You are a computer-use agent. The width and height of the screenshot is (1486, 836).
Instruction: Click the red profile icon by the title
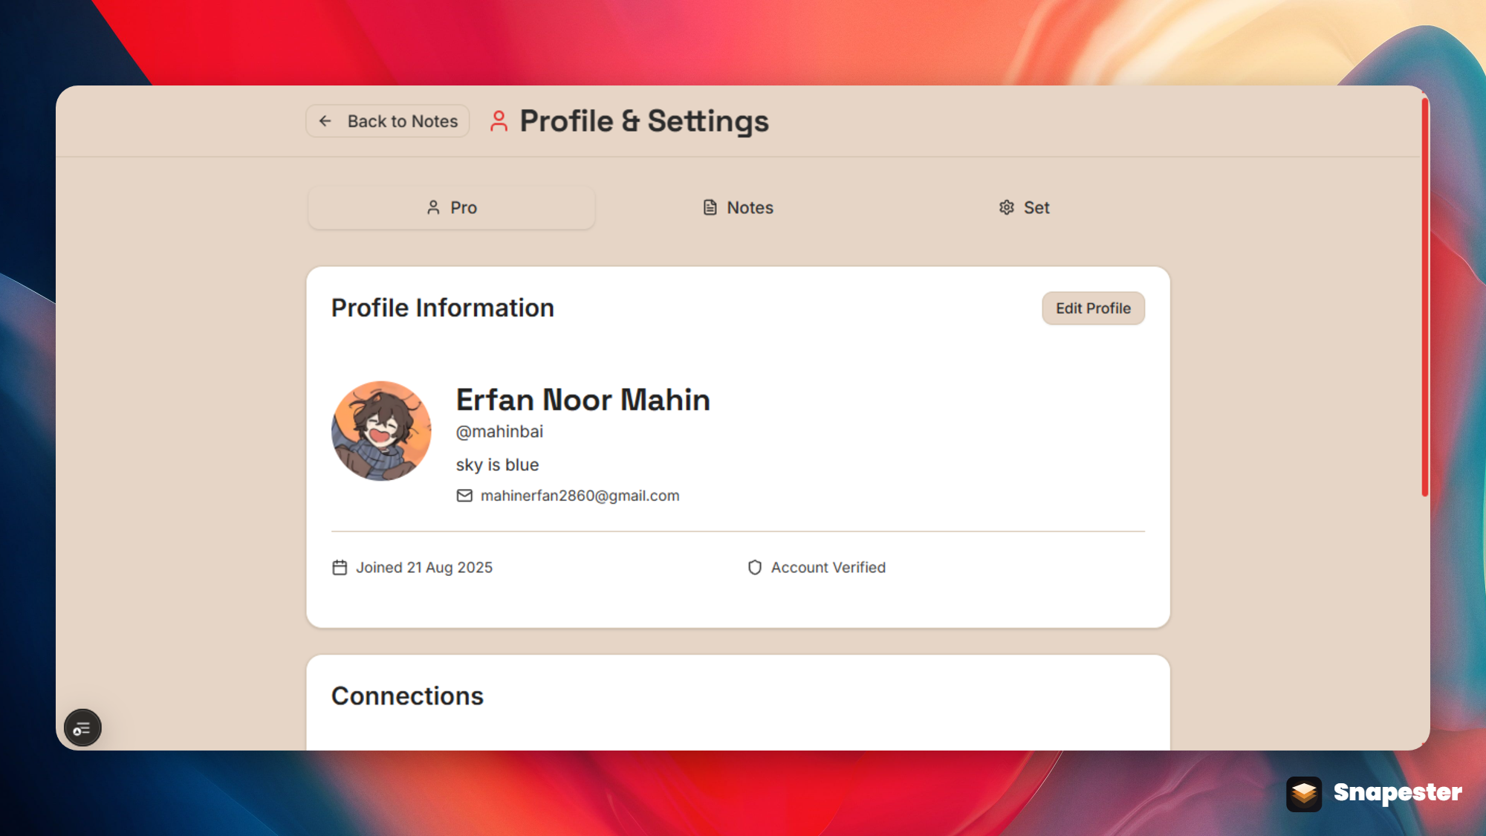point(499,121)
